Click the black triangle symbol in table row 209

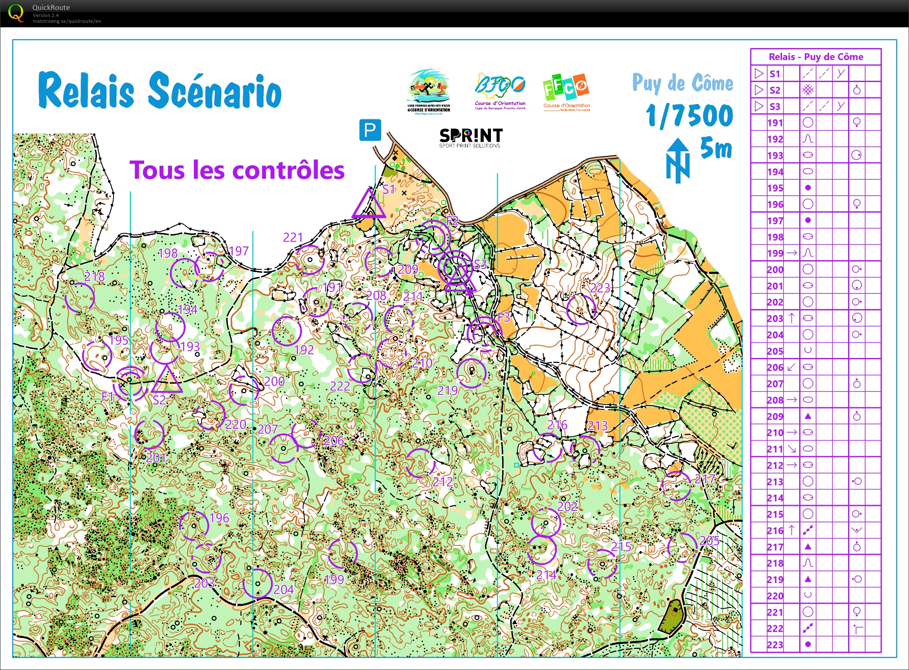[x=807, y=416]
